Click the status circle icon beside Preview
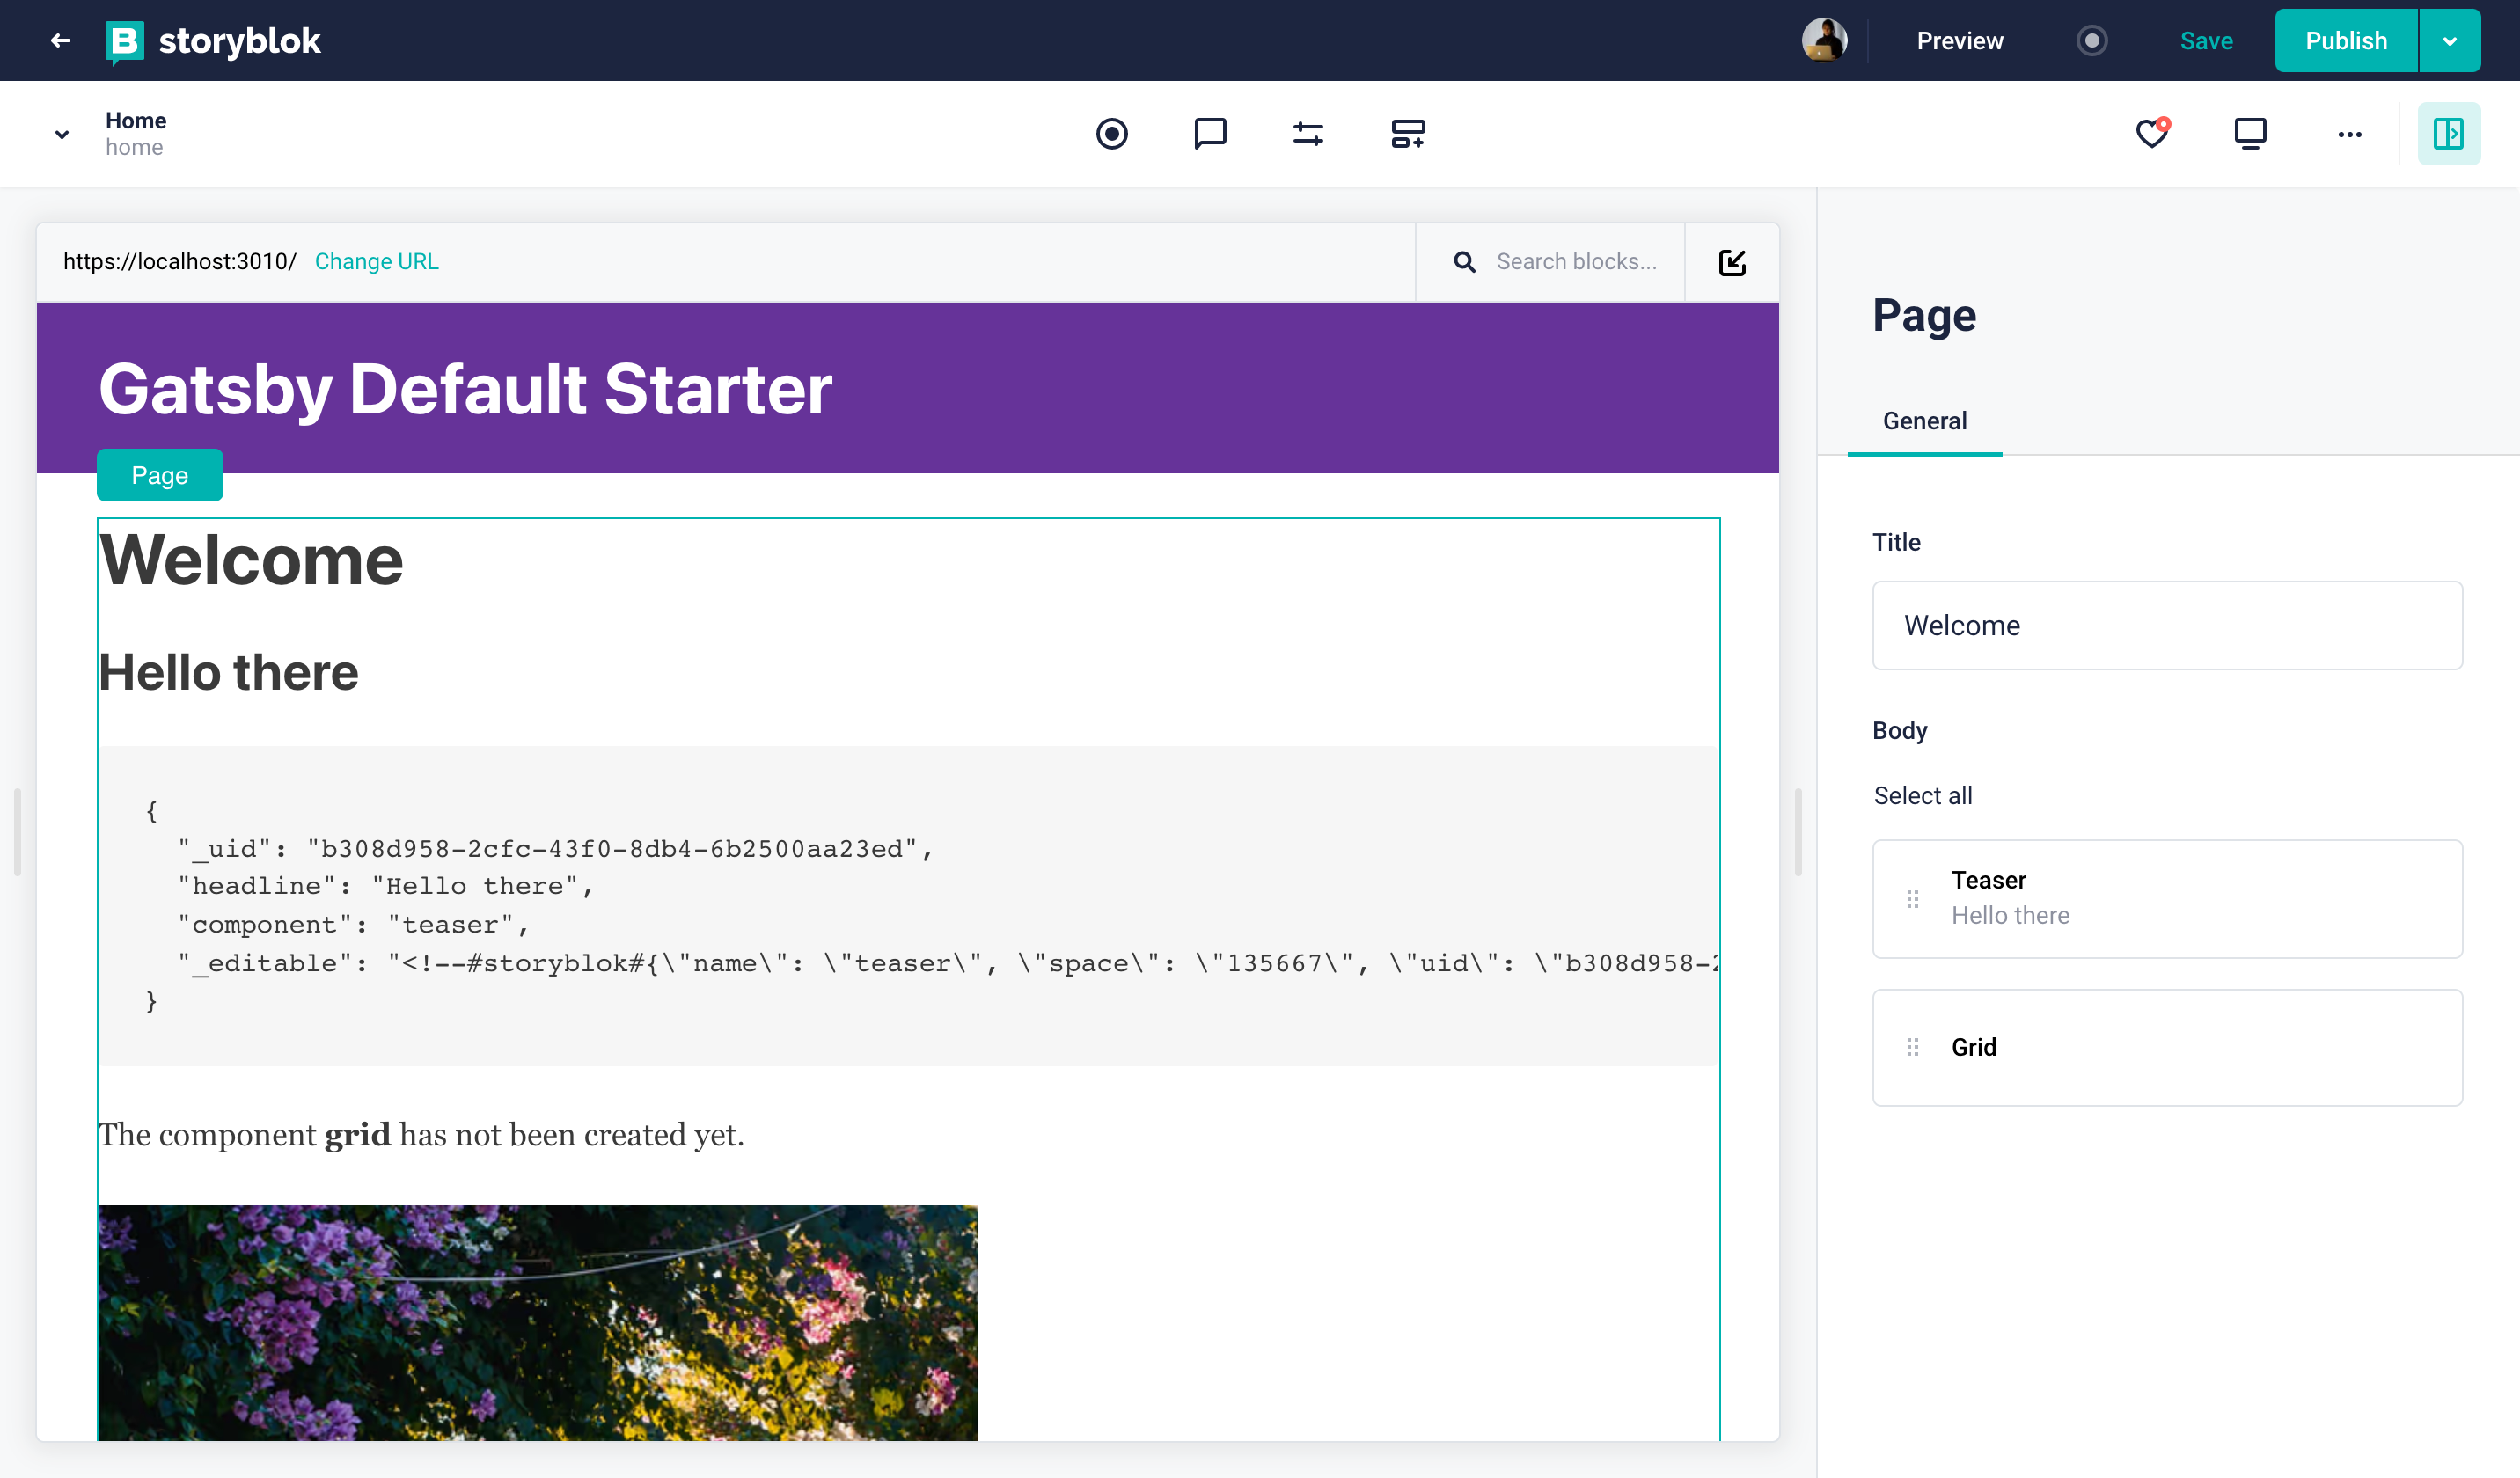 2091,41
